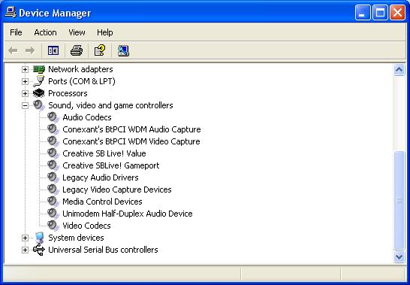
Task: Click the Audio Codecs speaker icon
Action: coord(53,117)
